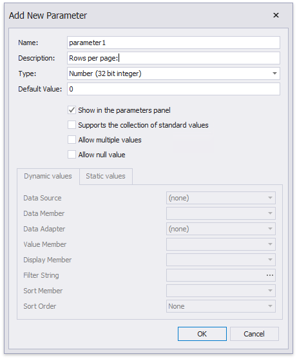The width and height of the screenshot is (297, 359).
Task: Enable Allow null value checkbox
Action: point(72,155)
